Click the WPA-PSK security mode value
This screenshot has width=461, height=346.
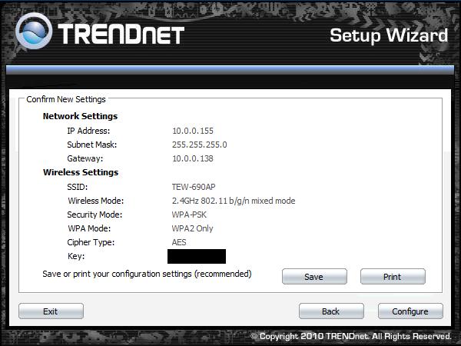[189, 215]
